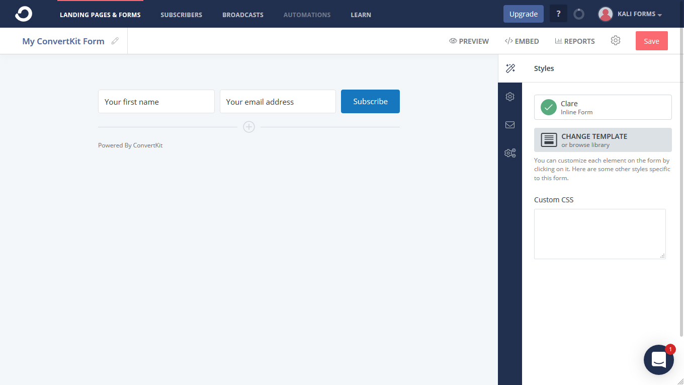The width and height of the screenshot is (684, 385).
Task: Expand the KALI FORMS account dropdown
Action: click(639, 14)
